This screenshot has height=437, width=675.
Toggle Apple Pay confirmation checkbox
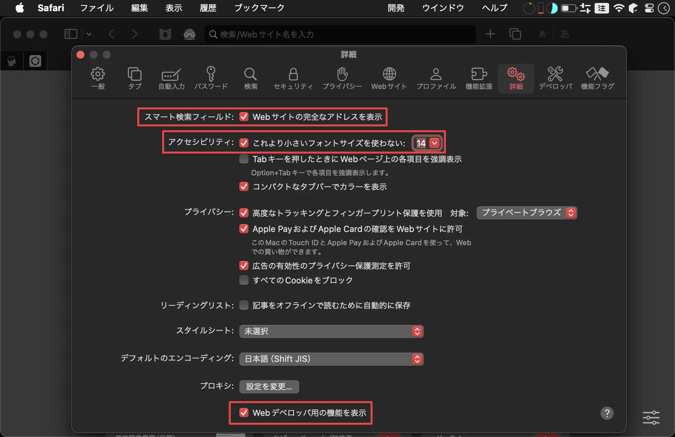tap(244, 229)
